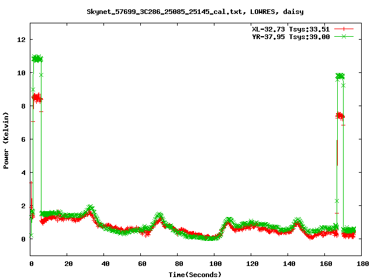Click the second red calibration plateau near 7.4 Kelvin
Image resolution: width=374 pixels, height=280 pixels.
coord(340,116)
